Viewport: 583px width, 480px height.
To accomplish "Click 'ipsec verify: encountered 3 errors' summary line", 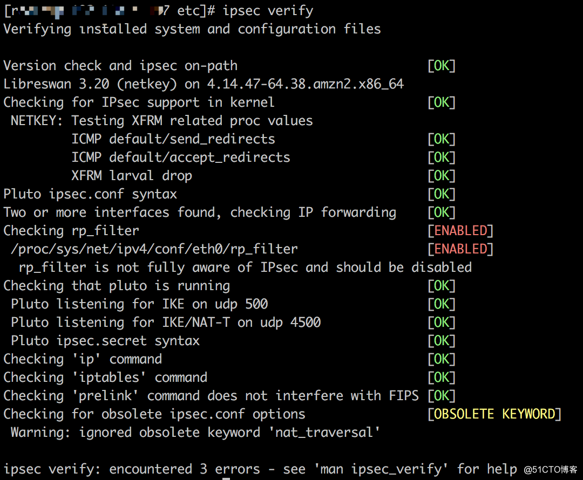I will (x=260, y=469).
